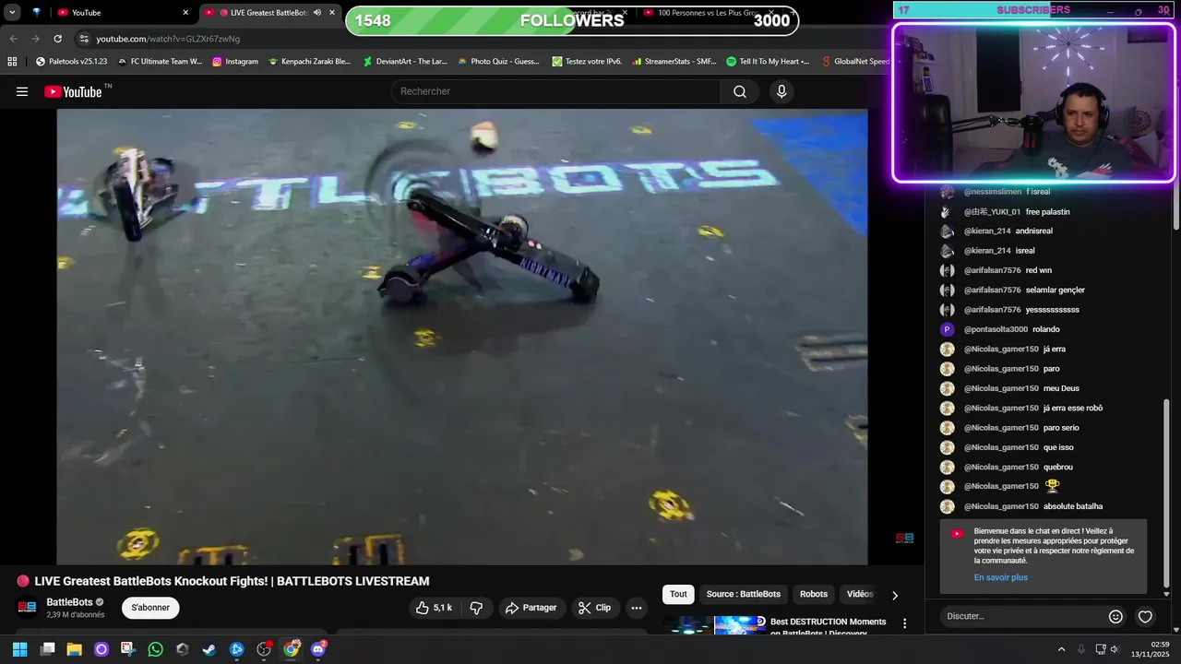Viewport: 1181px width, 664px height.
Task: Switch to the 100 Personnes vs tab
Action: click(x=710, y=13)
